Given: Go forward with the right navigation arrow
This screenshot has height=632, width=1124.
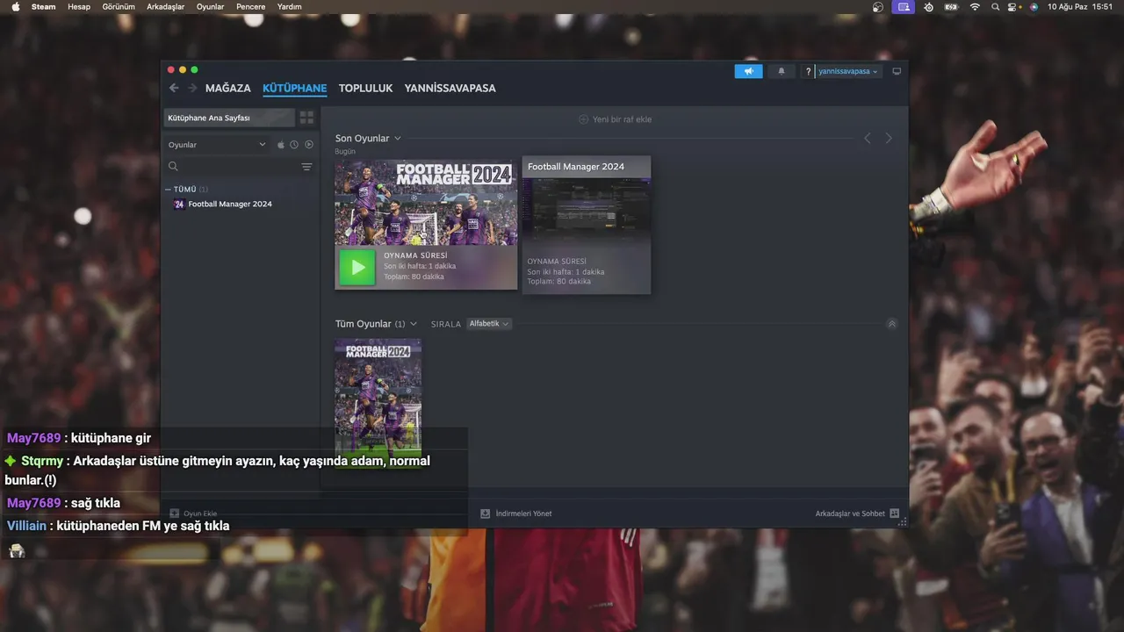Looking at the screenshot, I should point(192,88).
